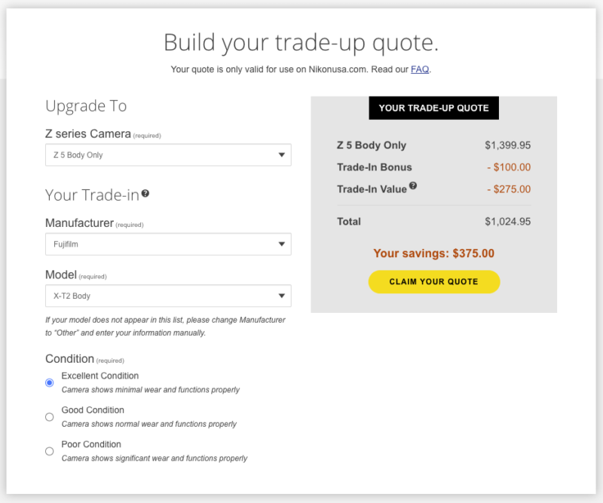
Task: Pick Poor Condition radio option
Action: [x=50, y=451]
